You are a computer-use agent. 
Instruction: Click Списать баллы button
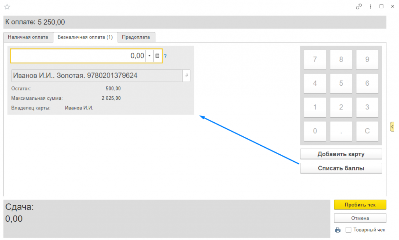pos(341,168)
